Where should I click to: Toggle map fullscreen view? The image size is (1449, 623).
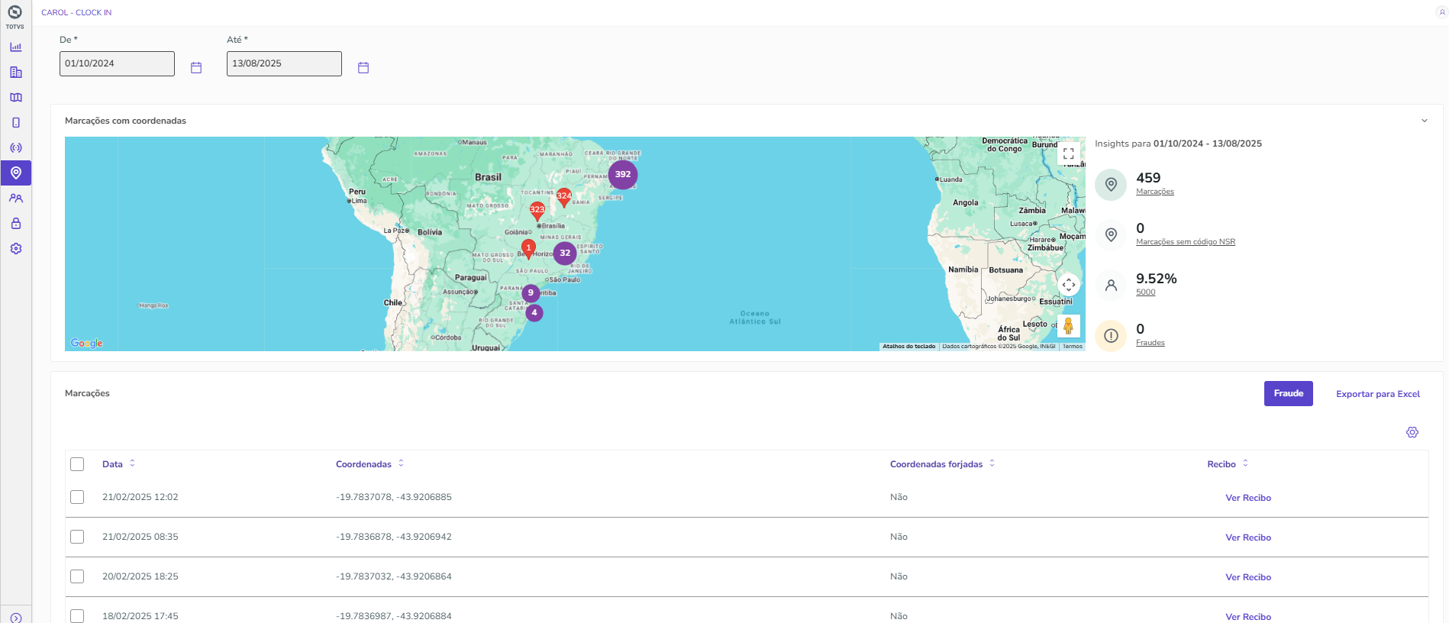coord(1068,154)
